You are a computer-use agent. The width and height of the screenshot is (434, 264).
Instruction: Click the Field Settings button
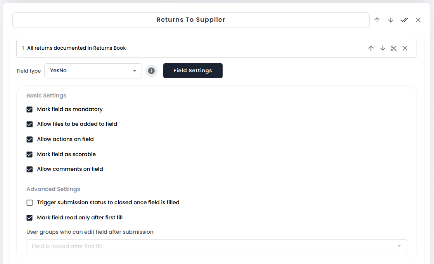pos(193,71)
